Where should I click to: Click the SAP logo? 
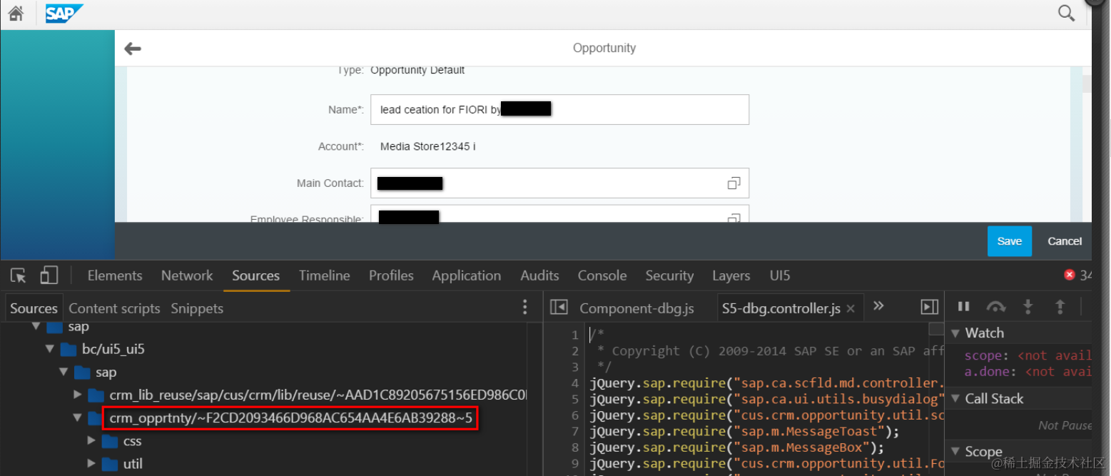point(64,14)
